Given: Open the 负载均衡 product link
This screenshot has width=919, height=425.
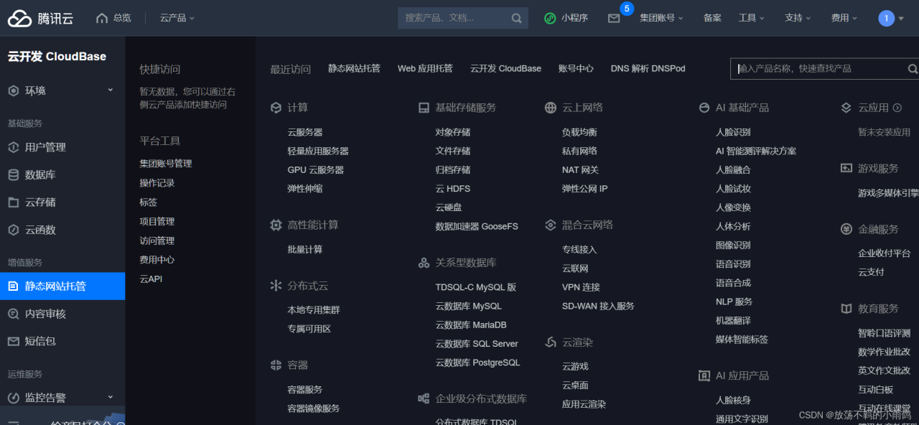Looking at the screenshot, I should tap(579, 132).
